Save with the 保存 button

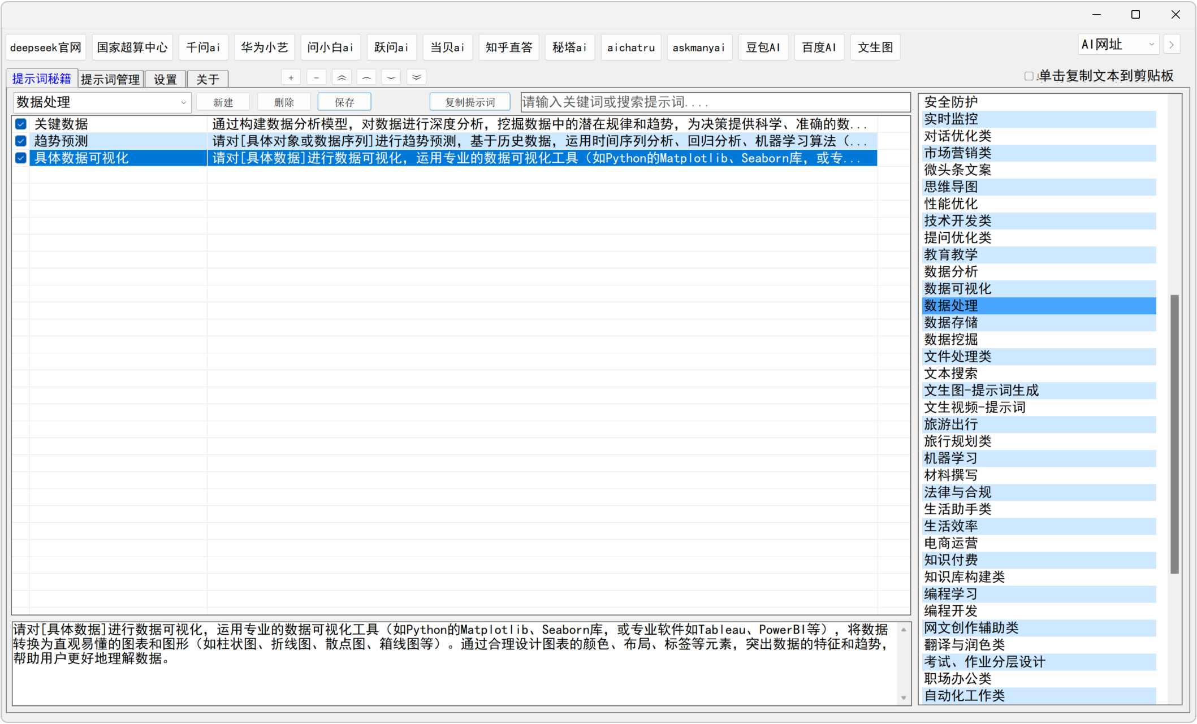pos(344,102)
